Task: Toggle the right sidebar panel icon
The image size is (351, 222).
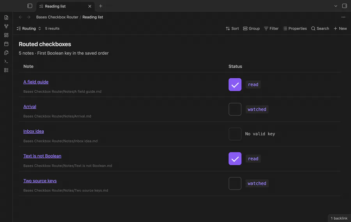Action: 344,6
